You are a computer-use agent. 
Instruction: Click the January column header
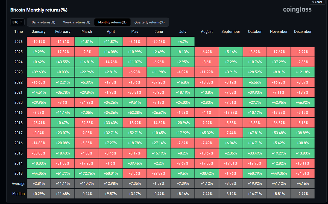[x=39, y=31]
